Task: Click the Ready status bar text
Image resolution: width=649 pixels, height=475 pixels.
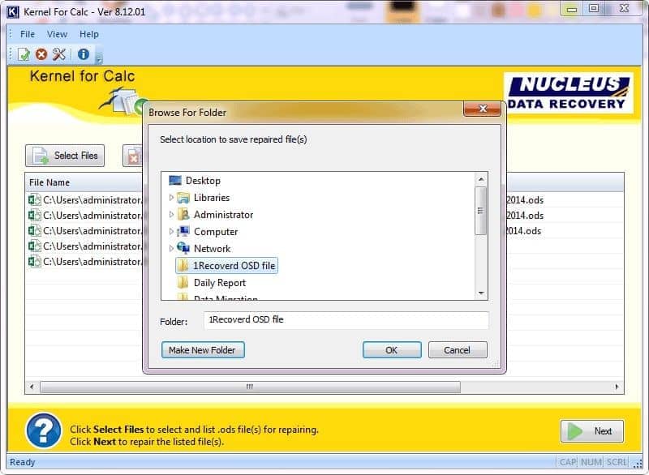Action: 23,462
